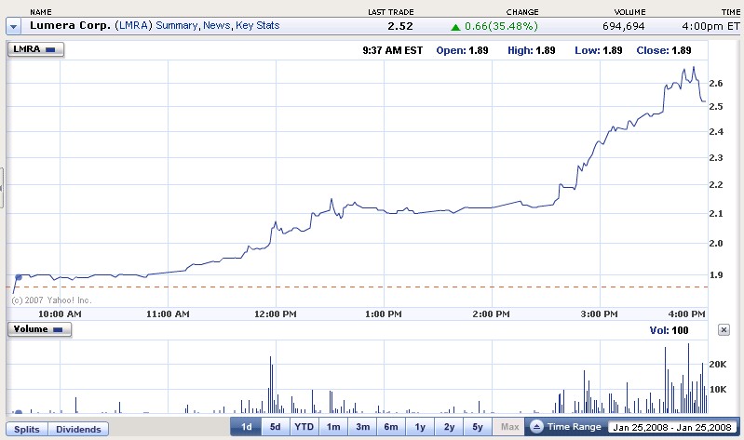Screen dimensions: 744x440
Task: Click the change value 0.66(35.48%)
Action: tap(501, 26)
